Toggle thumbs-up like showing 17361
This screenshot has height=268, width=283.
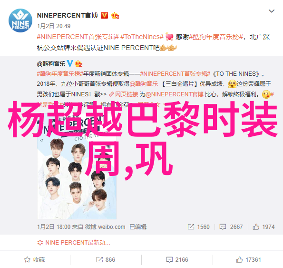tap(249, 260)
